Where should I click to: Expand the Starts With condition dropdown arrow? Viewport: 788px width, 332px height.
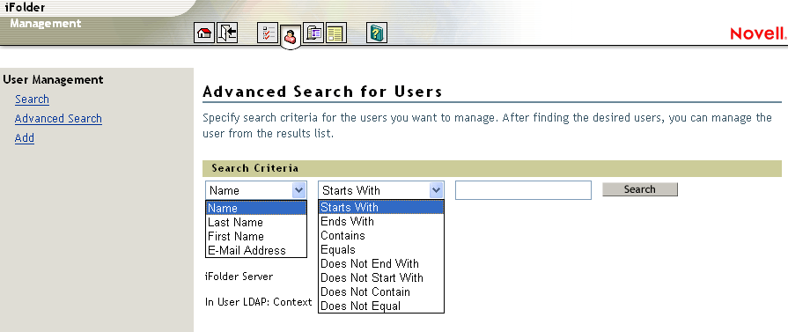click(x=436, y=190)
